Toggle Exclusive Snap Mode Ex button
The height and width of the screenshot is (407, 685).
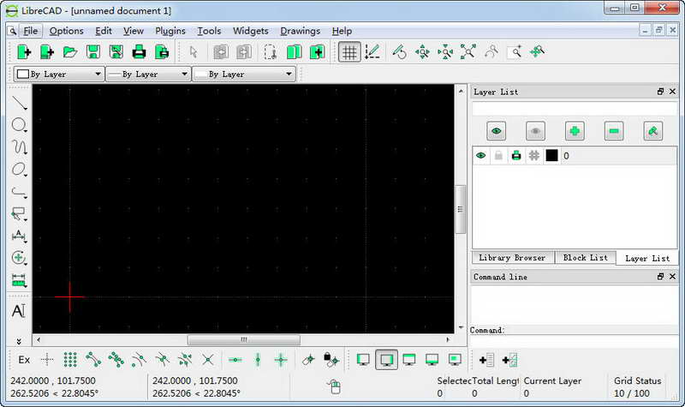pyautogui.click(x=24, y=360)
